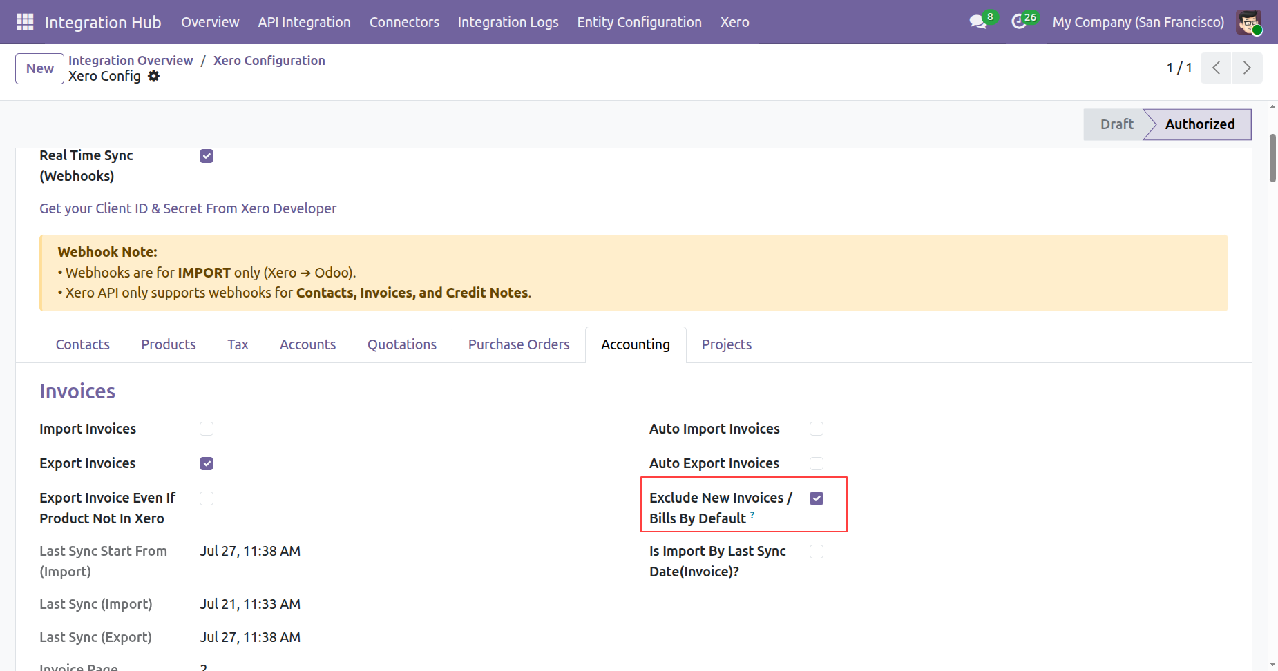This screenshot has height=671, width=1278.
Task: Enable Export Invoice Even If Product Not In Xero
Action: (x=207, y=498)
